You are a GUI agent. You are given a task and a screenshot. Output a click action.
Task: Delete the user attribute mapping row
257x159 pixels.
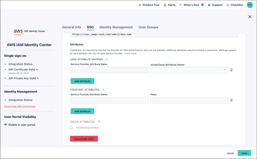231,70
